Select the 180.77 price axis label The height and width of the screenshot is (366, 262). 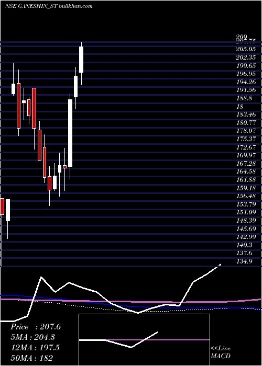tap(246, 122)
